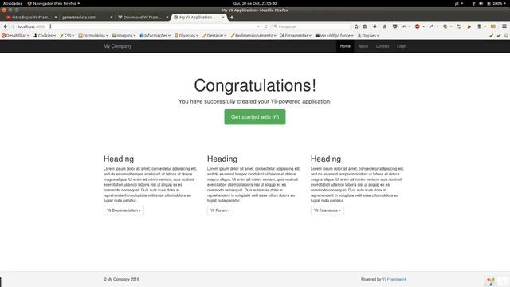Open the bookmarks library icon

pos(365,26)
